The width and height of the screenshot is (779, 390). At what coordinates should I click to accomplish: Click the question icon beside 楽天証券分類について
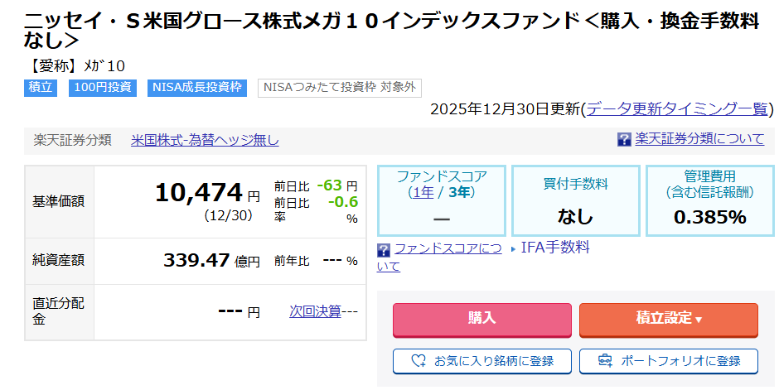[x=625, y=139]
